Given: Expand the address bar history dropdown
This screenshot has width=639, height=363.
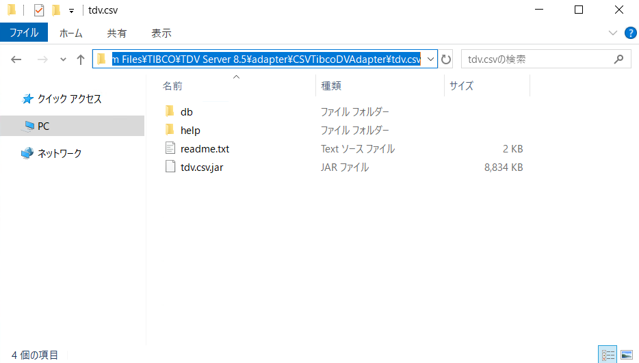Looking at the screenshot, I should [x=430, y=59].
